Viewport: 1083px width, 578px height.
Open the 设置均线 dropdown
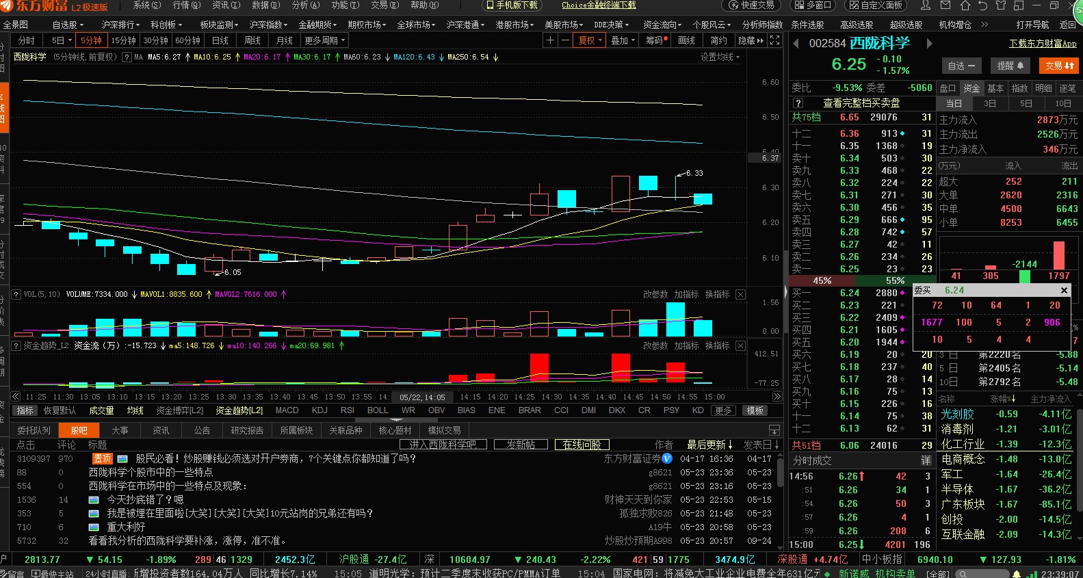(720, 57)
